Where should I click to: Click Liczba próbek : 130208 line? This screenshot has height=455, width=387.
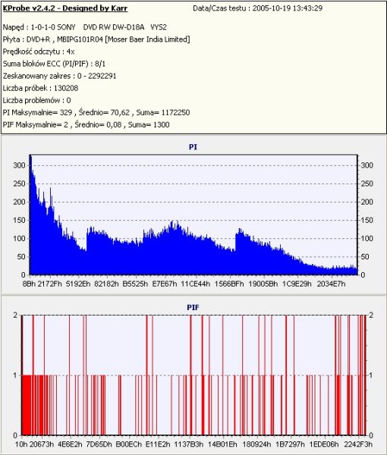[40, 88]
